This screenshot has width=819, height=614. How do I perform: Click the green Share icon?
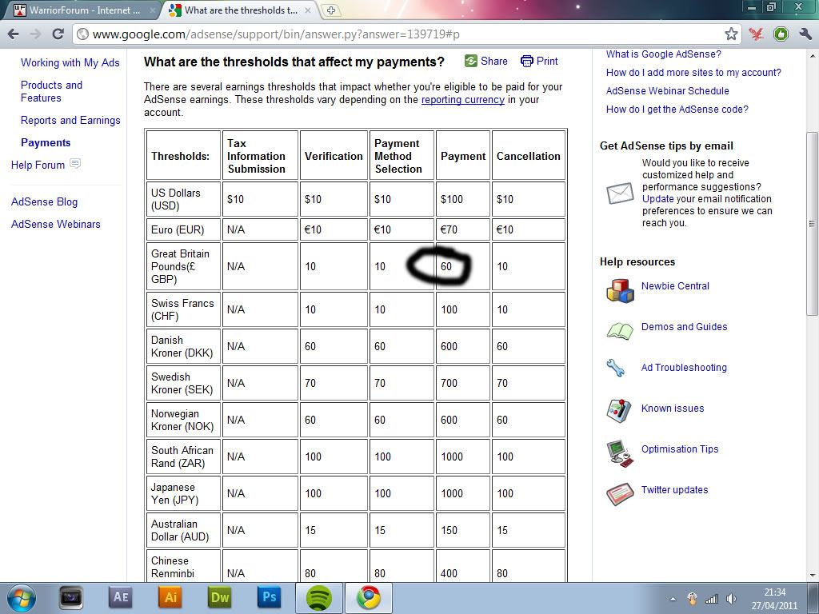(x=470, y=61)
